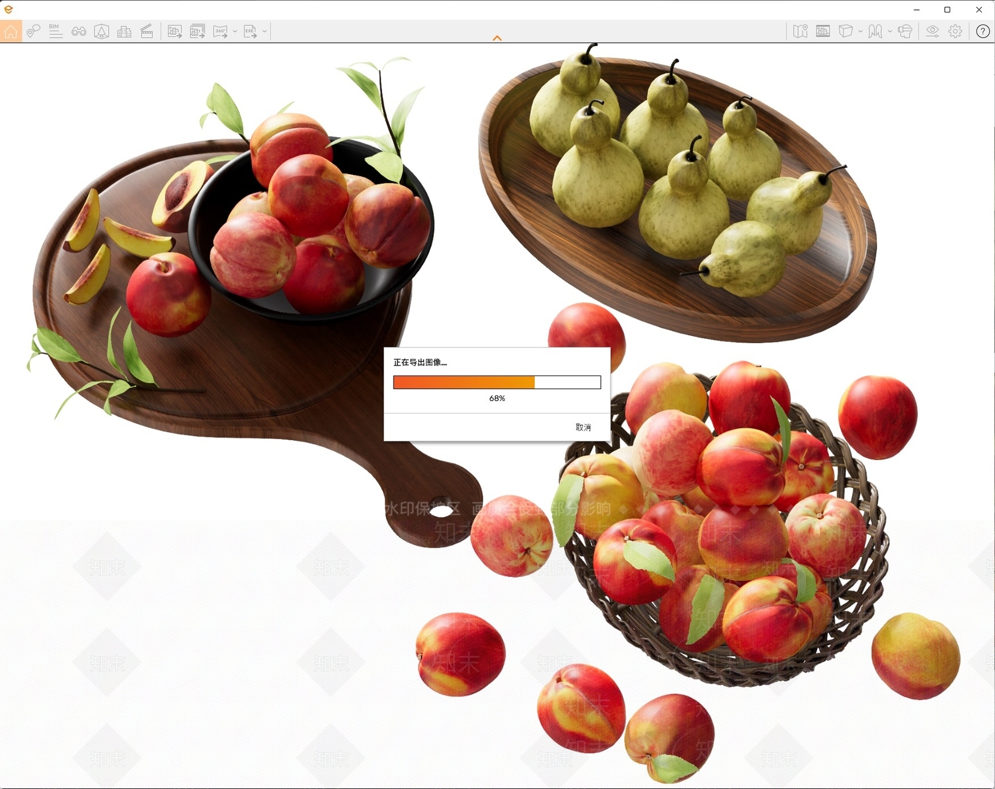Open view management binoculars icon
Image resolution: width=995 pixels, height=789 pixels.
coord(78,31)
